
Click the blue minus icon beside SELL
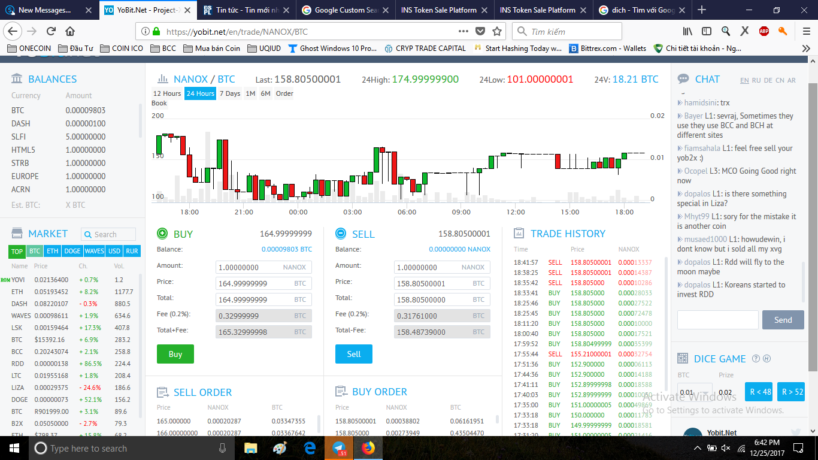coord(341,234)
